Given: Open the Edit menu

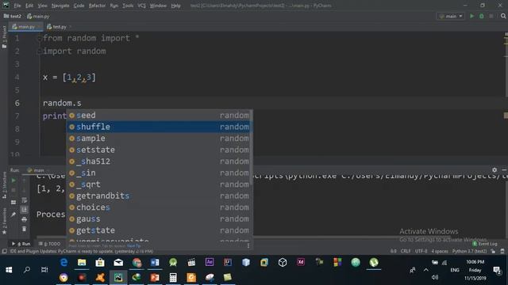Looking at the screenshot, I should coord(29,6).
